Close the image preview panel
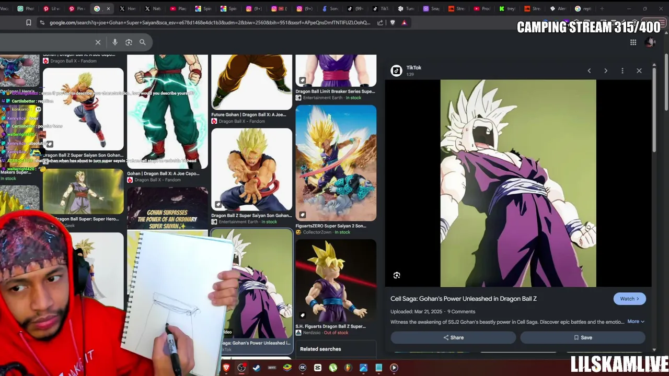Screen dimensions: 669x376 (639, 70)
